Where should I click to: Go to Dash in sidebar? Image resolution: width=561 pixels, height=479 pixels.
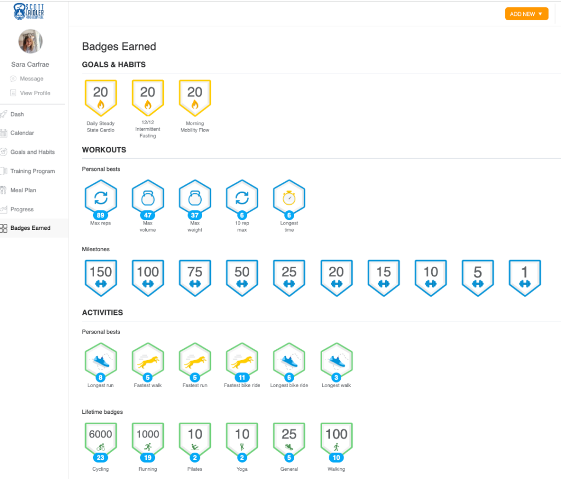coord(17,114)
